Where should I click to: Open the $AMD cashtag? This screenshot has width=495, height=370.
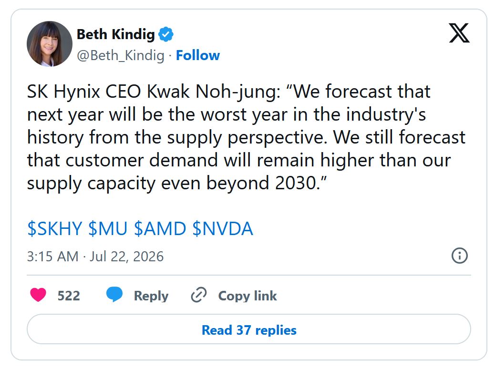(160, 228)
